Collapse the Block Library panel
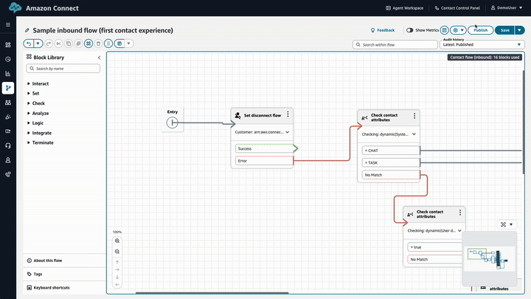 100,57
